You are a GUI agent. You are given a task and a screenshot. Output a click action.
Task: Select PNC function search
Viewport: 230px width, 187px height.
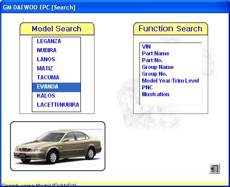147,88
